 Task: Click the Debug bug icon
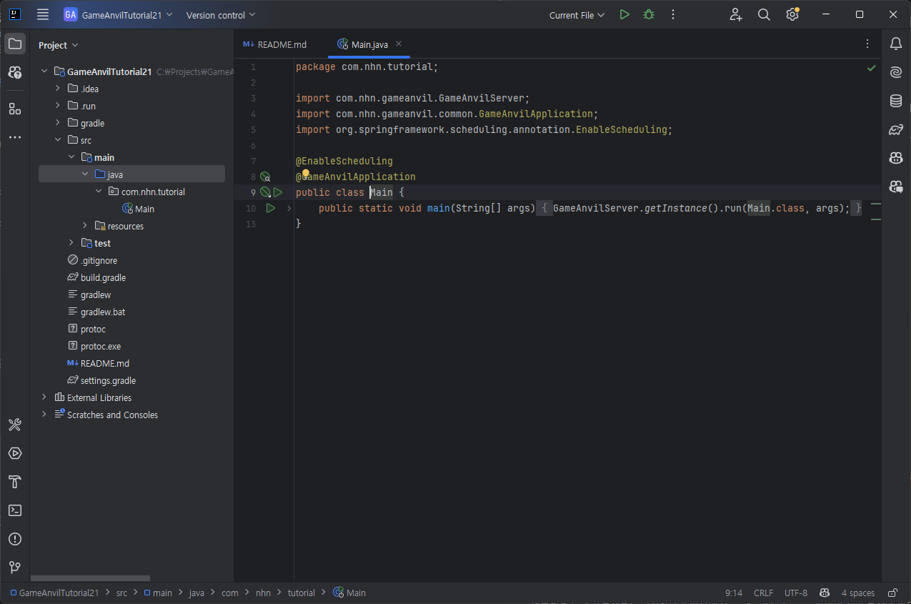click(649, 14)
